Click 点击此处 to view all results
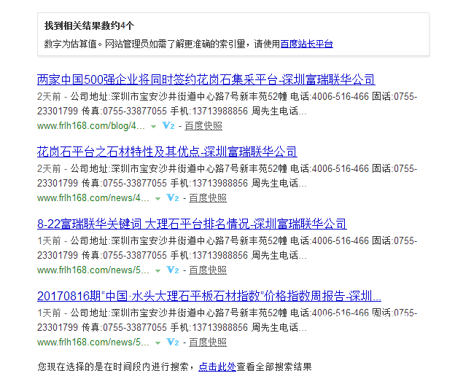Image resolution: width=455 pixels, height=376 pixels. tap(217, 367)
